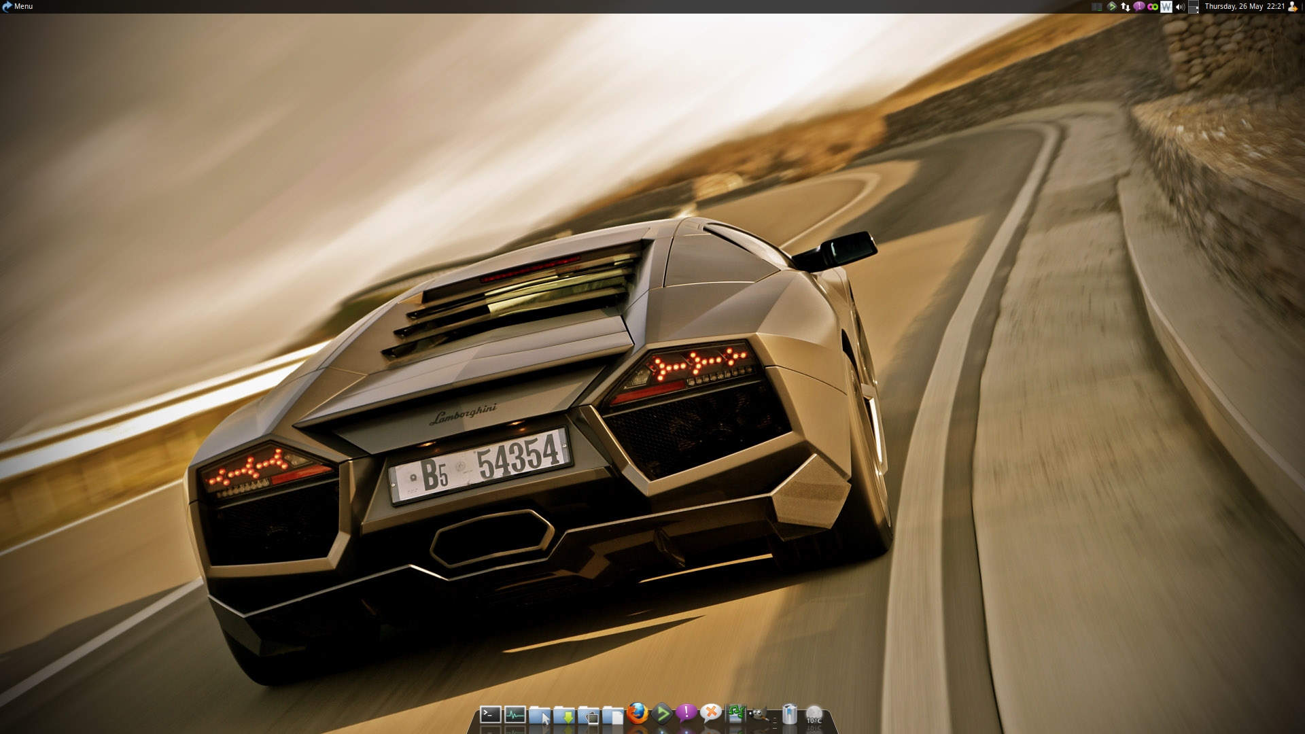Viewport: 1305px width, 734px height.
Task: Open the folder with cursor arrow in dock
Action: [x=540, y=715]
